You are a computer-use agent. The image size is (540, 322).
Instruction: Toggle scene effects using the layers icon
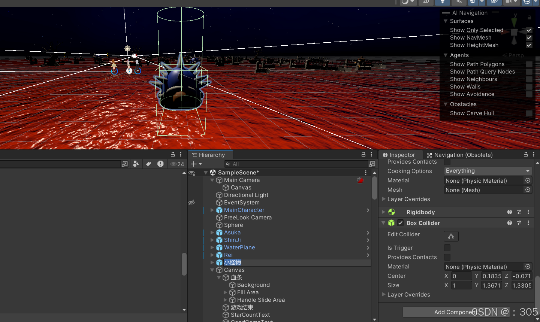[x=473, y=3]
